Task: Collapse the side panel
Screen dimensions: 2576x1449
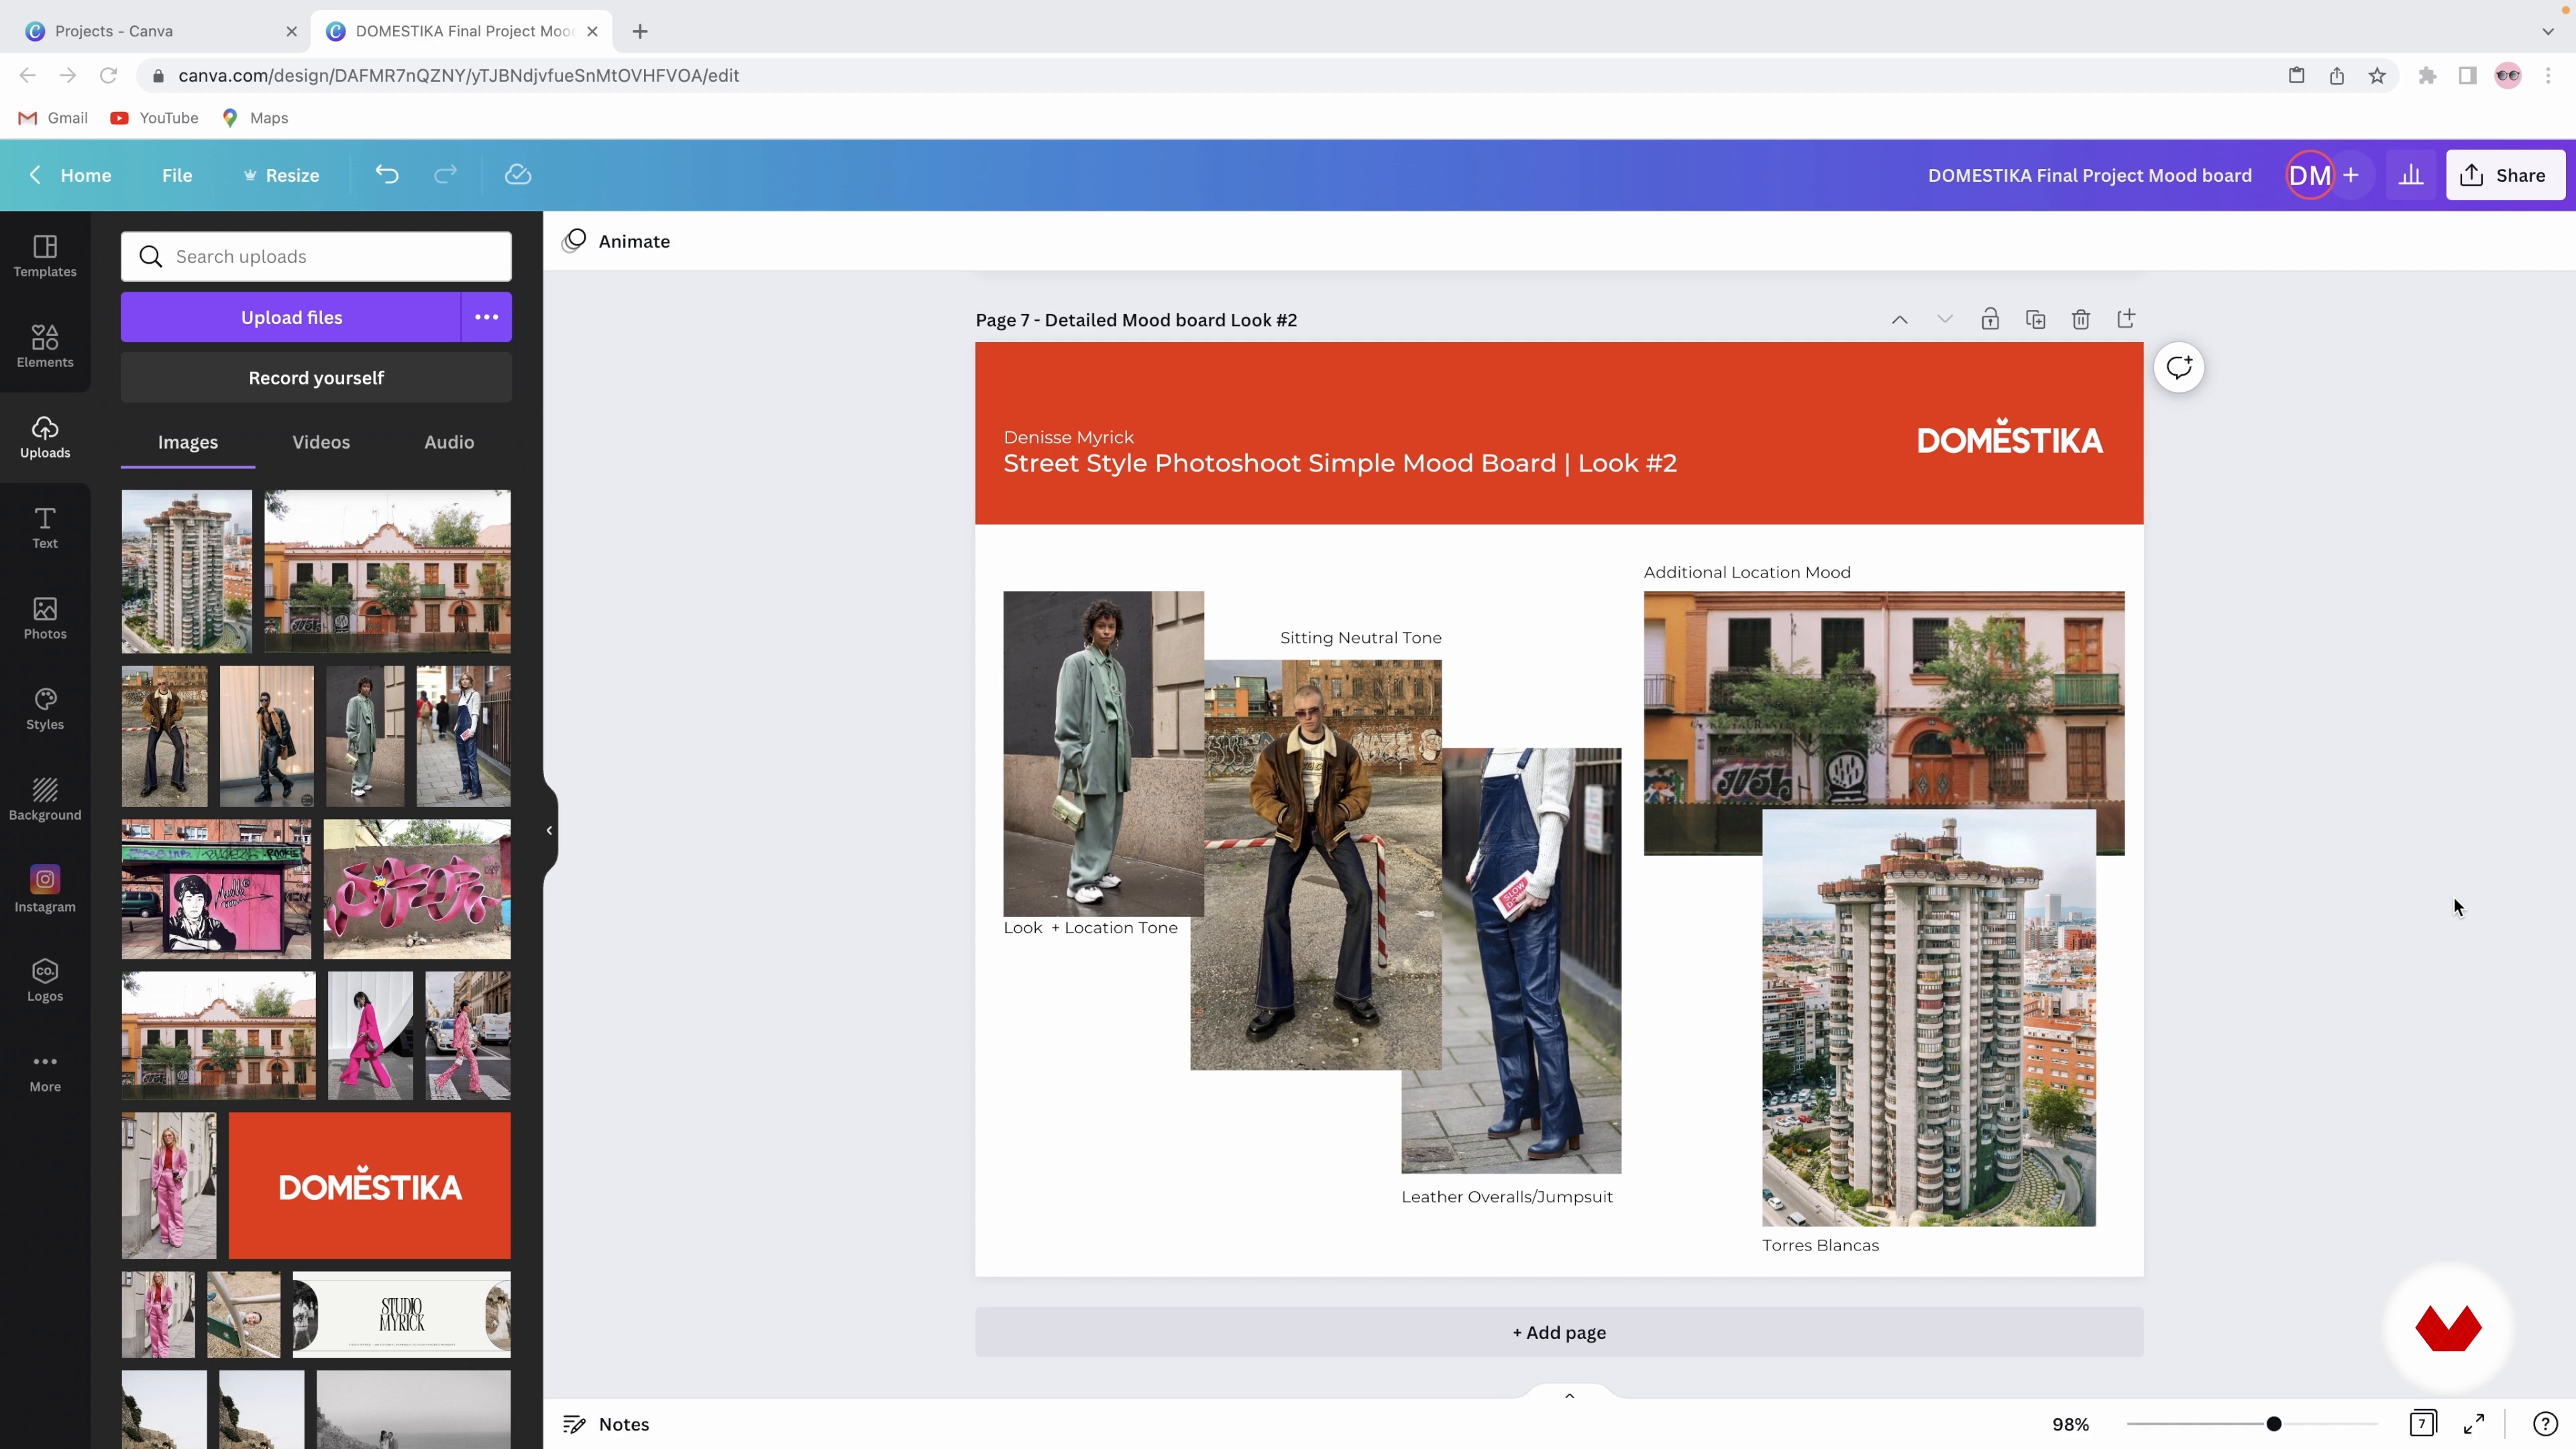Action: [x=549, y=830]
